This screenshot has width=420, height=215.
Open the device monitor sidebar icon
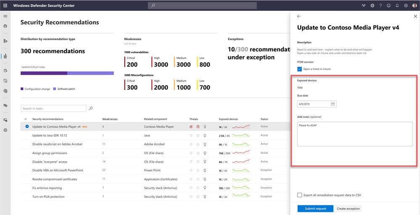[5, 120]
